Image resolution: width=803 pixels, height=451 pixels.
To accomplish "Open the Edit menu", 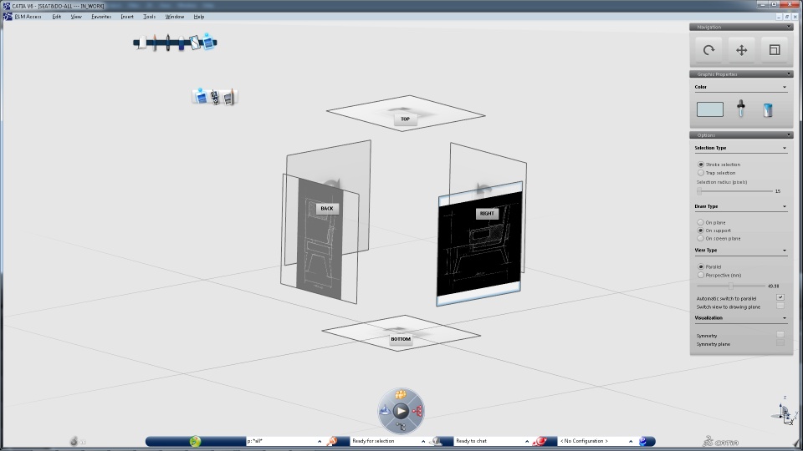I will coord(56,17).
